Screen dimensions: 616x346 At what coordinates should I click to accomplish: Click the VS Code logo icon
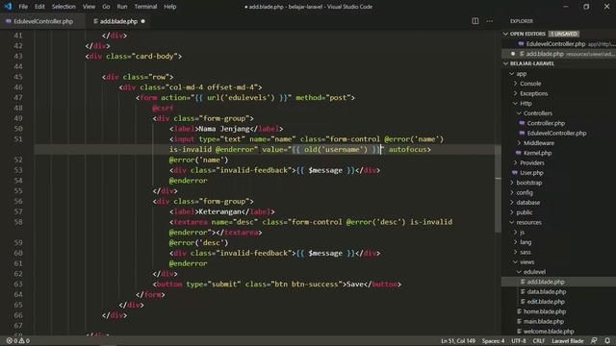pos(8,7)
